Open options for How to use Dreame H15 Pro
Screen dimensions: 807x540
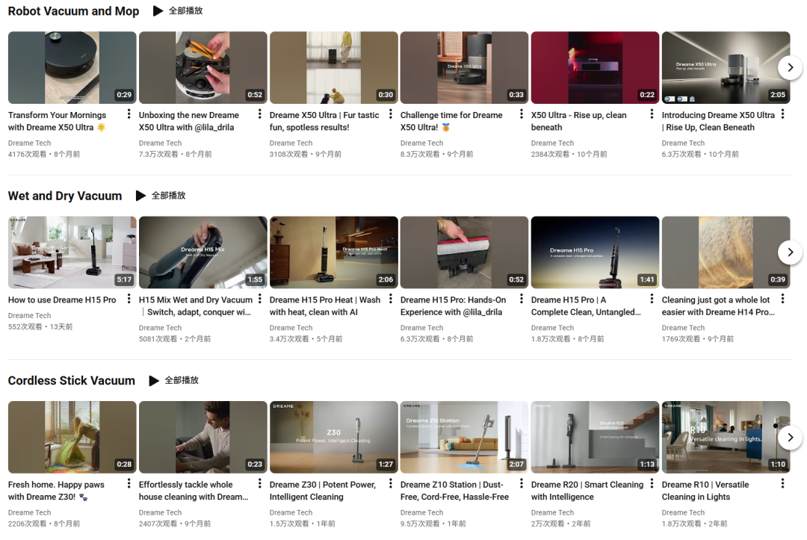pyautogui.click(x=129, y=299)
